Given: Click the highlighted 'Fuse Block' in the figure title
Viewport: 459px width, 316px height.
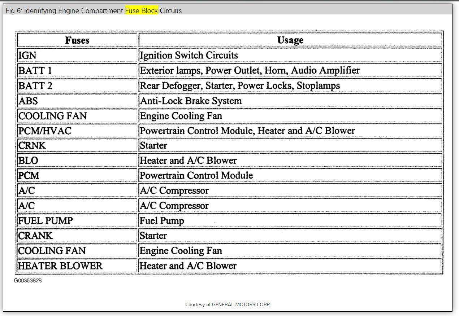Looking at the screenshot, I should 141,10.
